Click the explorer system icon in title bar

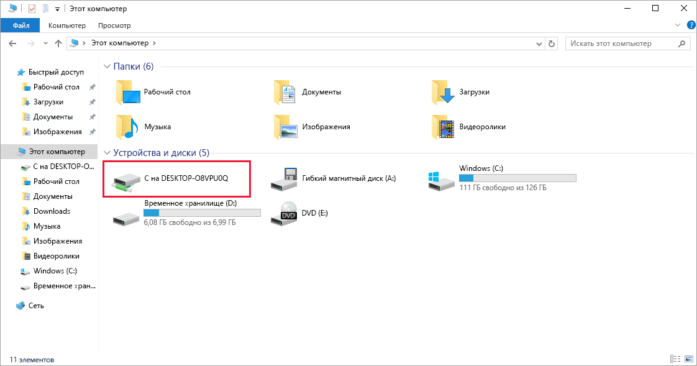pyautogui.click(x=12, y=9)
